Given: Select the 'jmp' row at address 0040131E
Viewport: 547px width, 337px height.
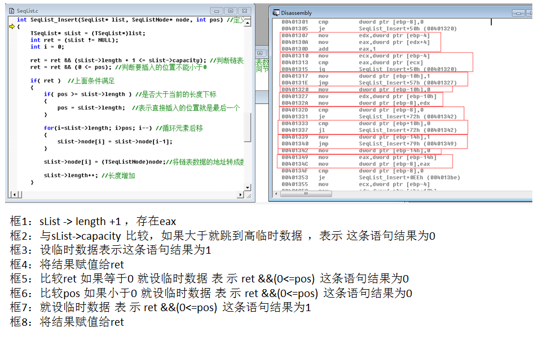Looking at the screenshot, I should [x=369, y=83].
